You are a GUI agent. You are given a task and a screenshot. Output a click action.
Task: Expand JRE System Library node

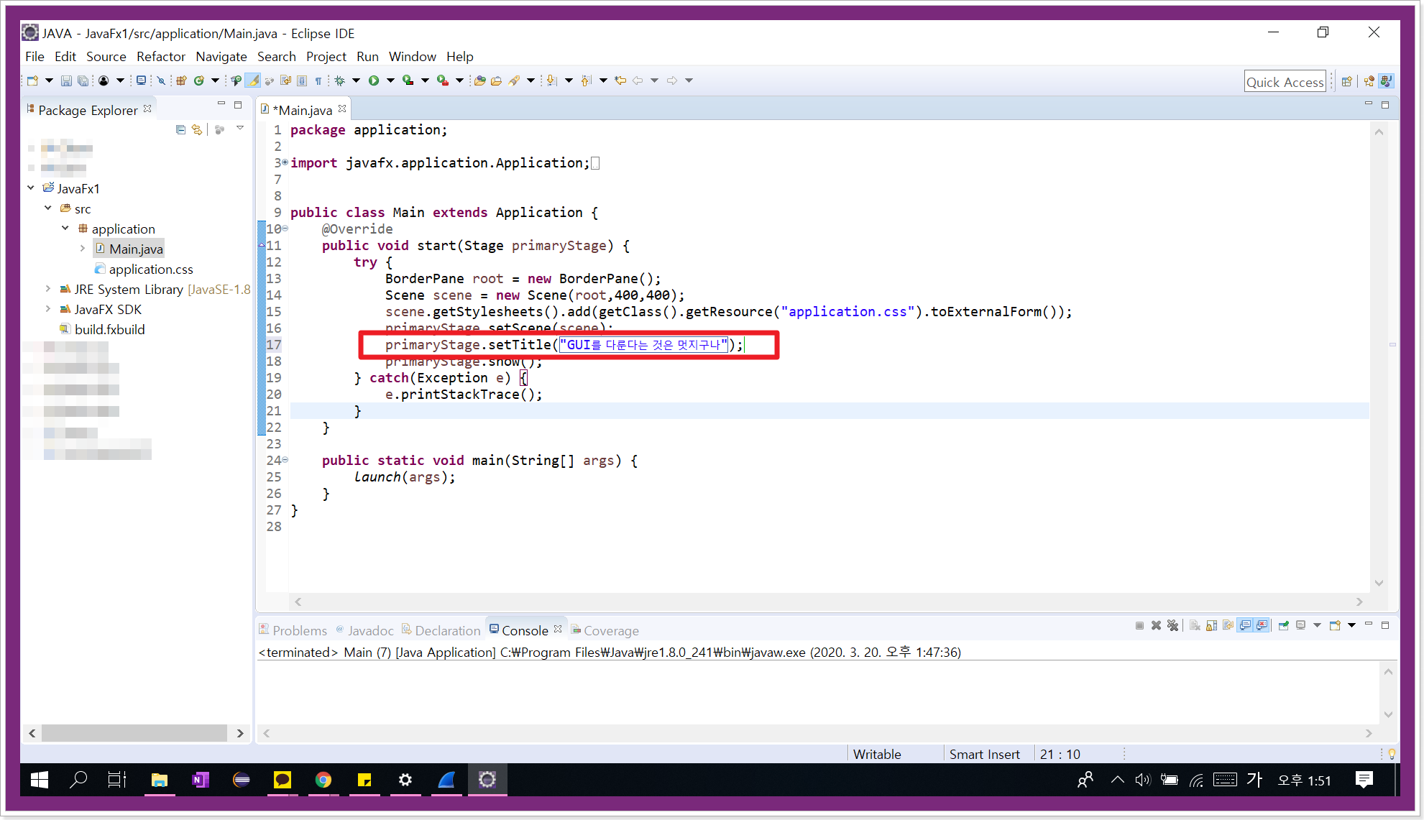pyautogui.click(x=48, y=288)
